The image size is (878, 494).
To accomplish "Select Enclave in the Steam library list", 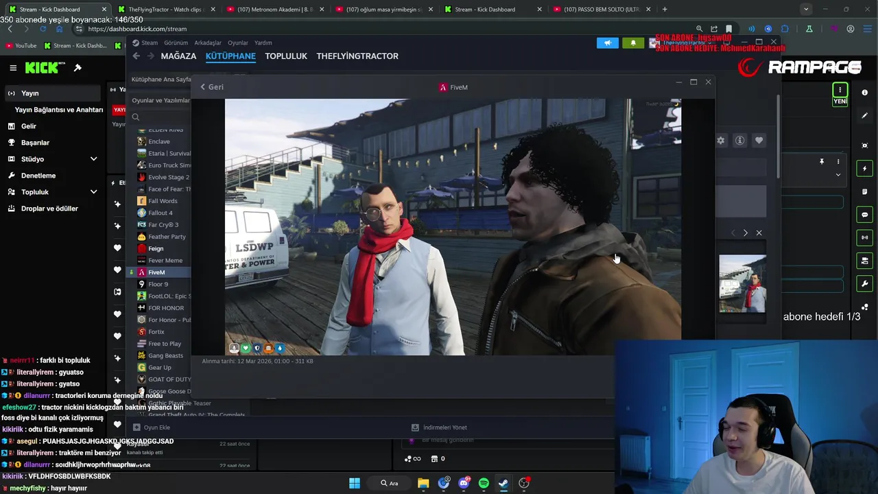I will click(x=159, y=141).
